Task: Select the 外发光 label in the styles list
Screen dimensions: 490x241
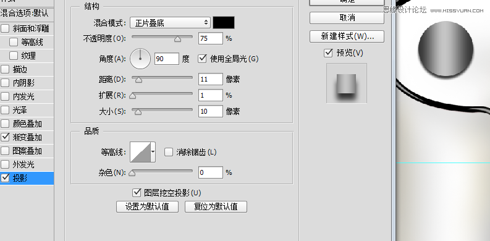Action: coord(23,164)
